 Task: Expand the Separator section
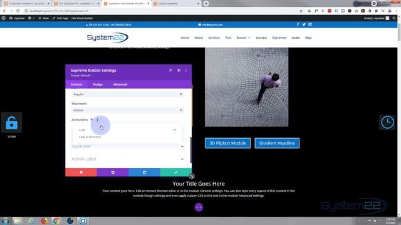click(128, 146)
